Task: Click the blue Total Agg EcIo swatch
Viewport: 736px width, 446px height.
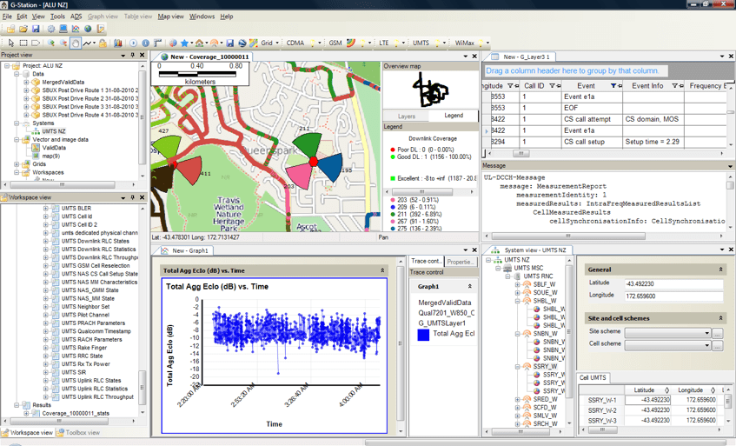Action: point(423,334)
